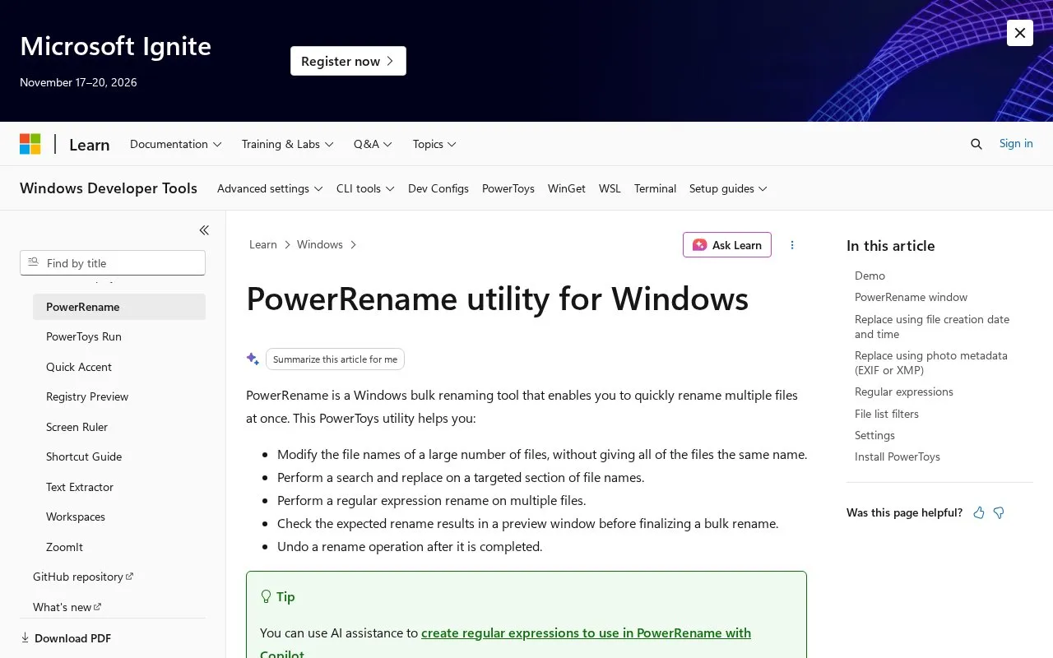Click the thumbs up feedback icon
The width and height of the screenshot is (1053, 658).
[x=979, y=512]
